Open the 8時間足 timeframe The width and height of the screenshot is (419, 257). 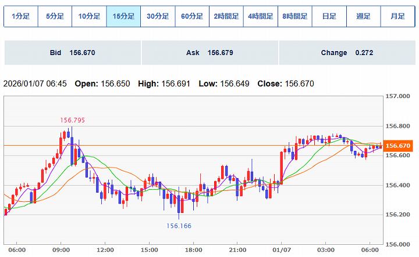click(x=295, y=16)
